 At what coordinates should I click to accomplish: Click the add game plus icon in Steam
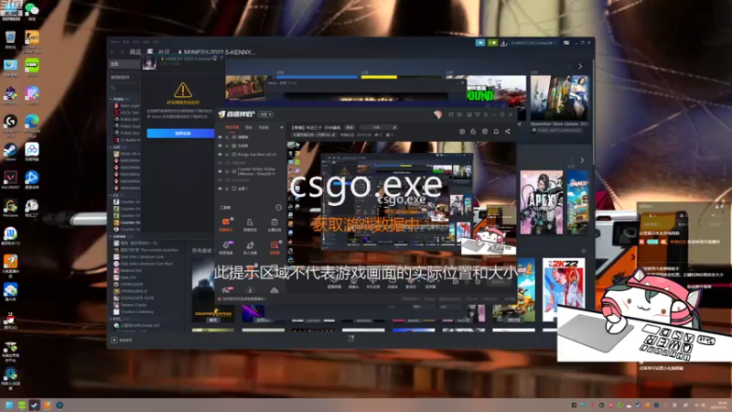click(114, 340)
